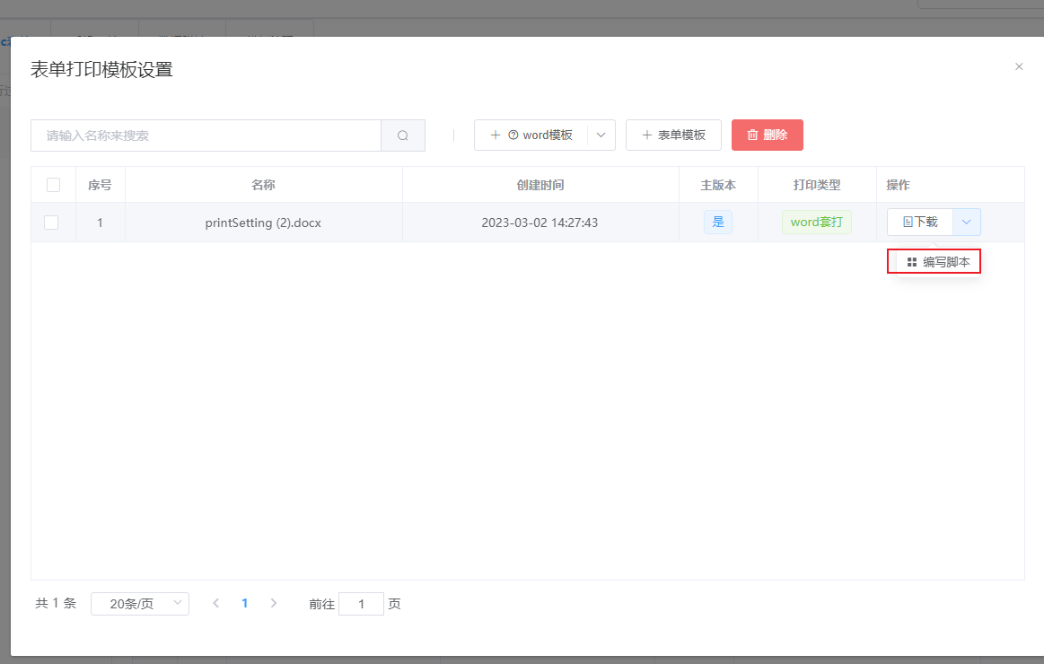Image resolution: width=1044 pixels, height=664 pixels.
Task: Select page number 1 in pagination
Action: pos(244,604)
